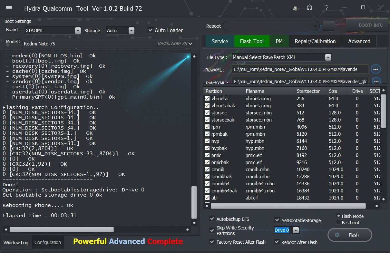
Task: Select the Flash Mode radio button
Action: coord(338,216)
